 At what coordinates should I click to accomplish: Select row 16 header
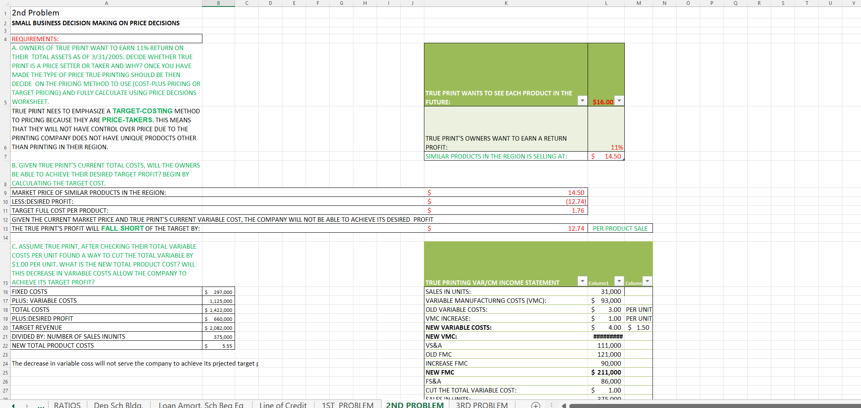5,292
